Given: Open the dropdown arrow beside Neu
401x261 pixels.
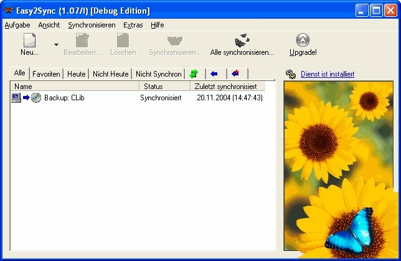Looking at the screenshot, I should click(56, 45).
